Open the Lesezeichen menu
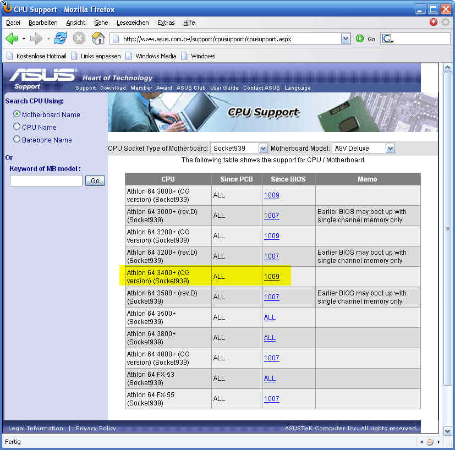Screen dimensions: 455x450 coord(133,23)
